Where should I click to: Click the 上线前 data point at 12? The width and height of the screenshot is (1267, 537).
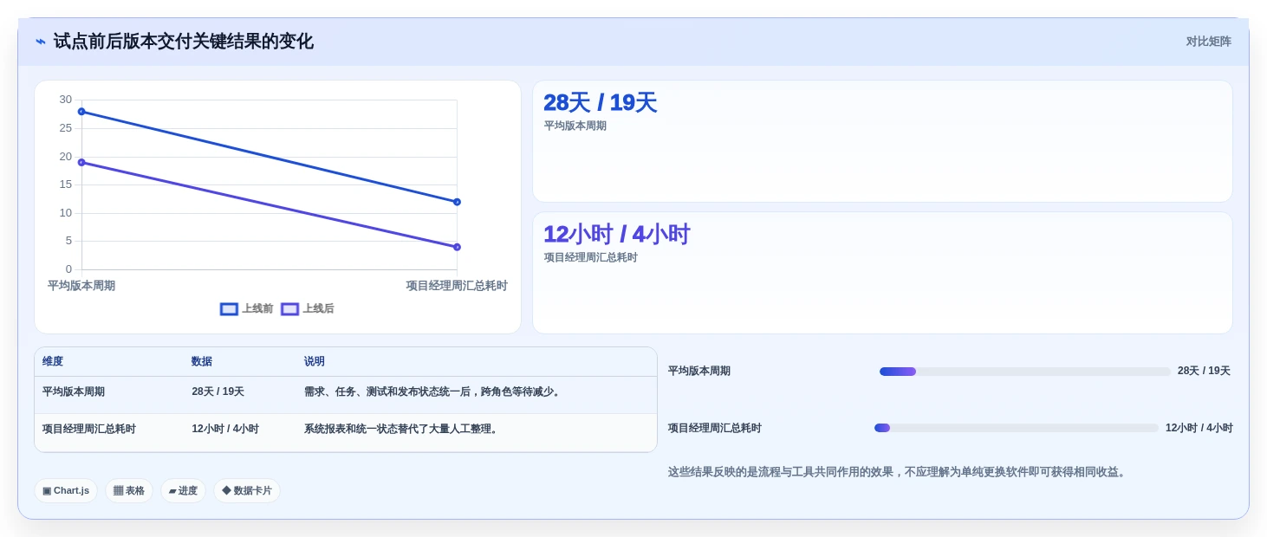coord(457,202)
